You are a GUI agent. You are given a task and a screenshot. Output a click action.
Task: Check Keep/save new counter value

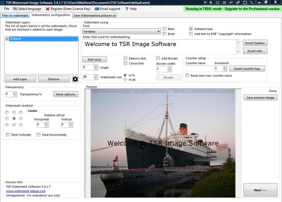187,76
